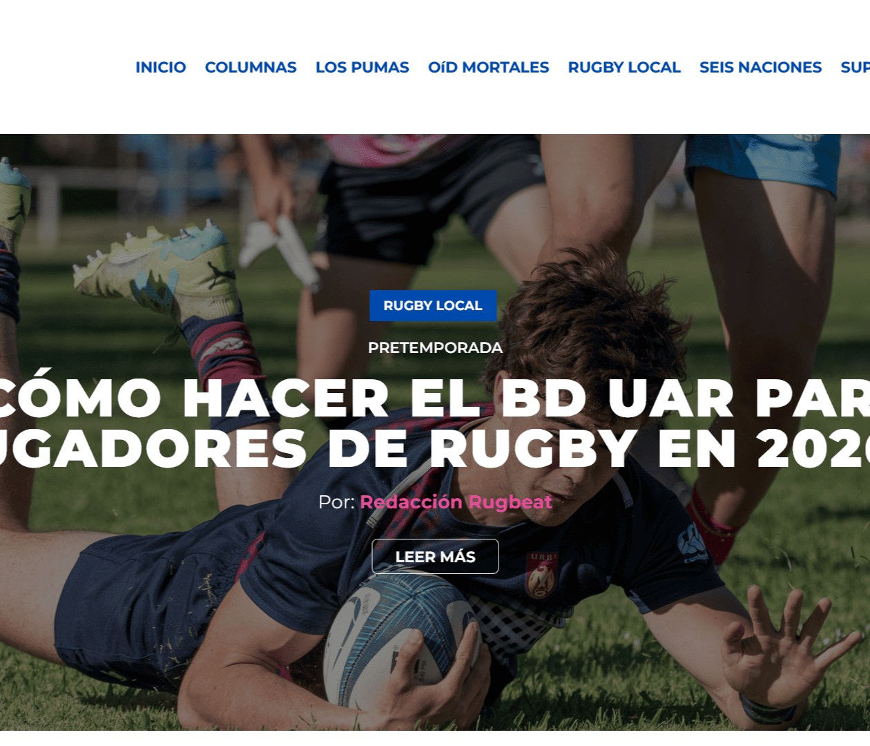Open the INICIO menu item
This screenshot has width=870, height=746.
click(x=161, y=67)
